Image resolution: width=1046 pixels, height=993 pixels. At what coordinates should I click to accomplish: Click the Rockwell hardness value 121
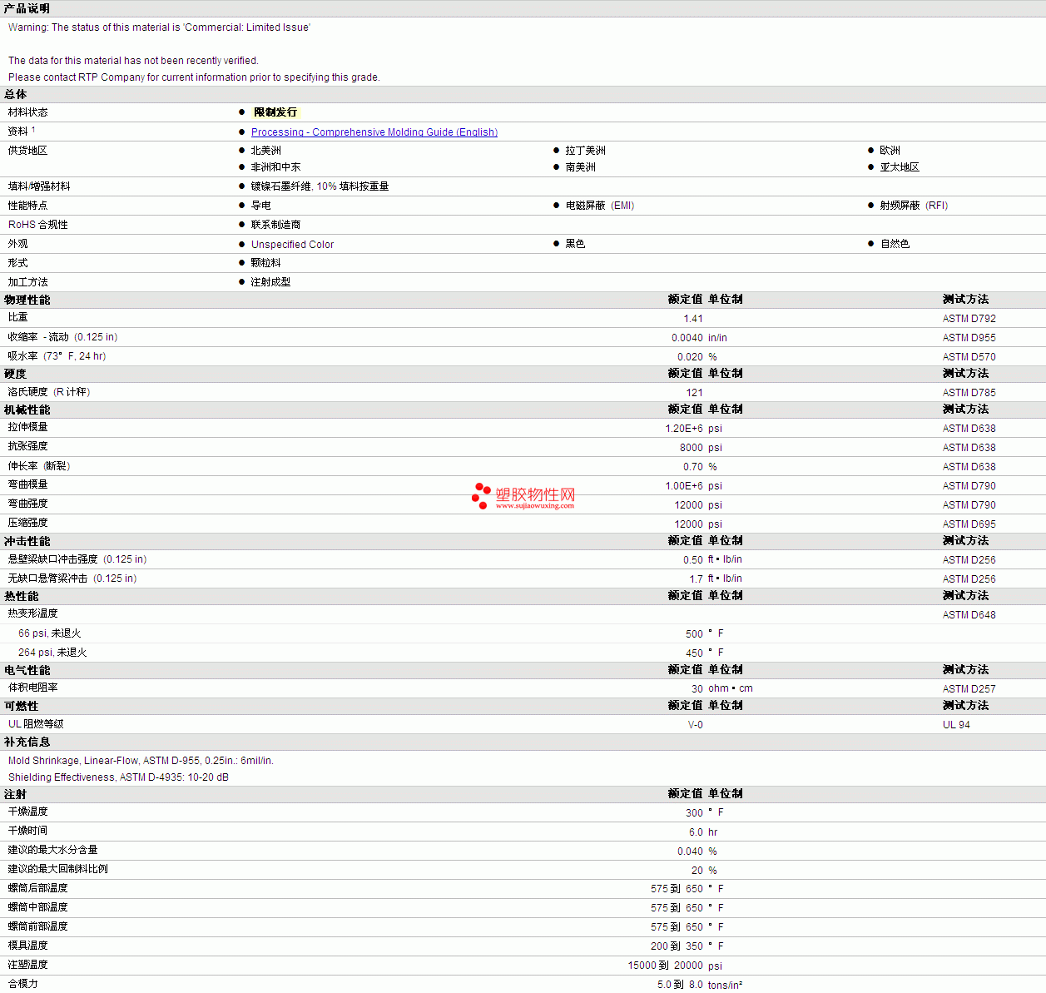tap(695, 393)
